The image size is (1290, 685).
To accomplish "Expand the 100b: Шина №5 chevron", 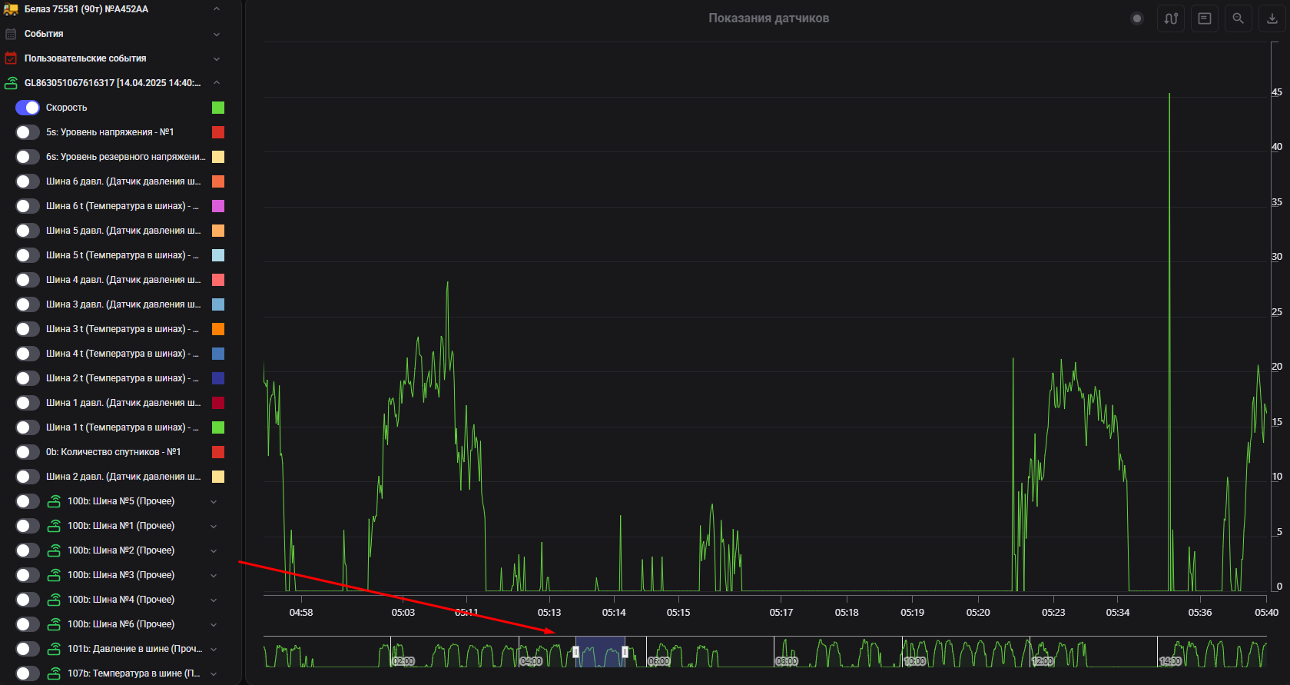I will click(214, 501).
